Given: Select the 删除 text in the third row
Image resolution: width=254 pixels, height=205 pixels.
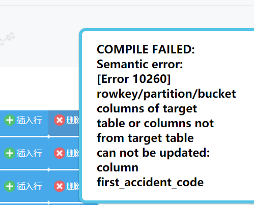Looking at the screenshot, I should click(x=73, y=186).
